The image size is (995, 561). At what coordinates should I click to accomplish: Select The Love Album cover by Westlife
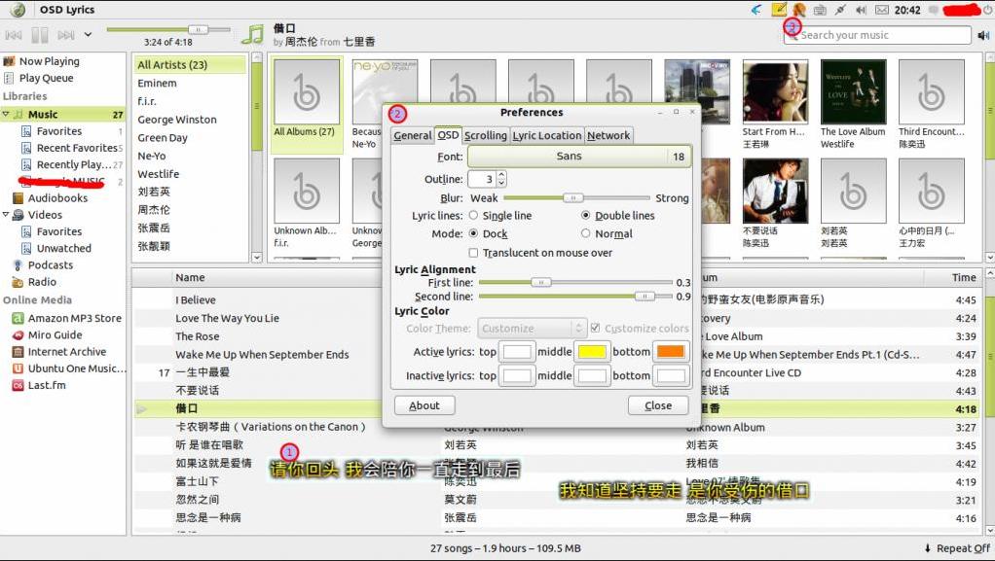pos(853,92)
